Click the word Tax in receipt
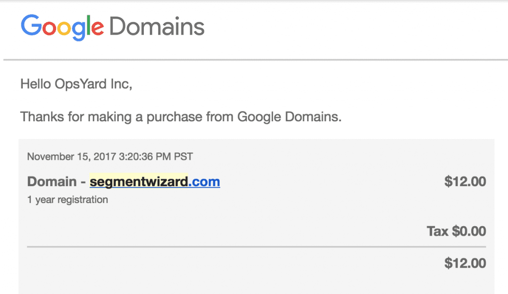 click(x=438, y=231)
